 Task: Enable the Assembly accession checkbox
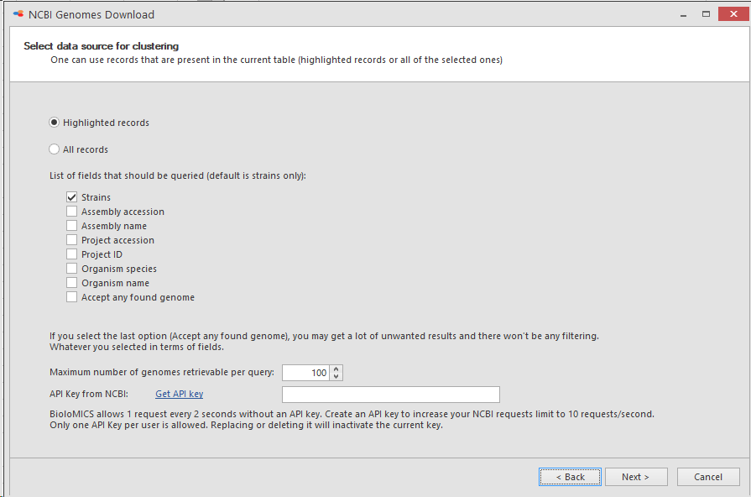click(72, 212)
